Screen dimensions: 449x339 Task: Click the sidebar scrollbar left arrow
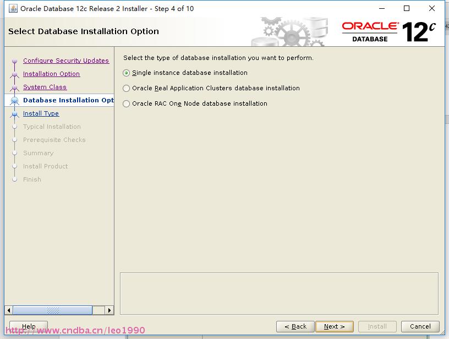pyautogui.click(x=9, y=310)
